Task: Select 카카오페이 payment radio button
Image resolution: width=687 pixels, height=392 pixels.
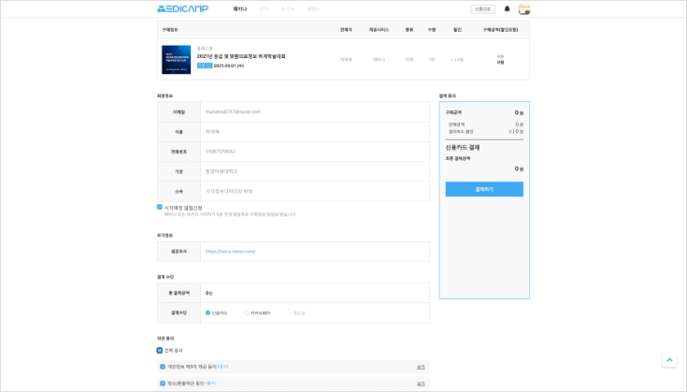Action: (246, 312)
